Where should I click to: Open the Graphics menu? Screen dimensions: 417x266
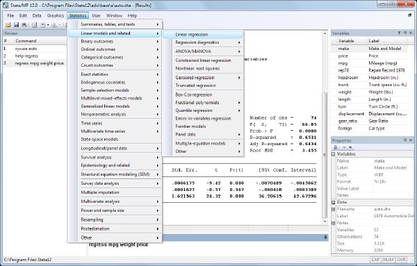(56, 16)
